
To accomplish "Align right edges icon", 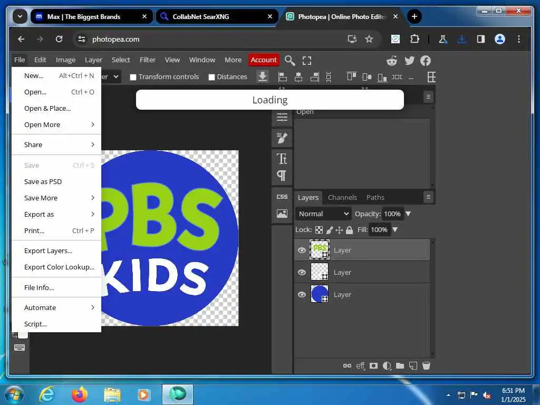I will (314, 77).
